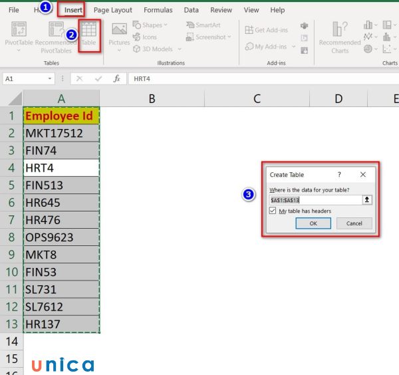Open the Name Box dropdown arrow
399x375 pixels.
tap(51, 78)
